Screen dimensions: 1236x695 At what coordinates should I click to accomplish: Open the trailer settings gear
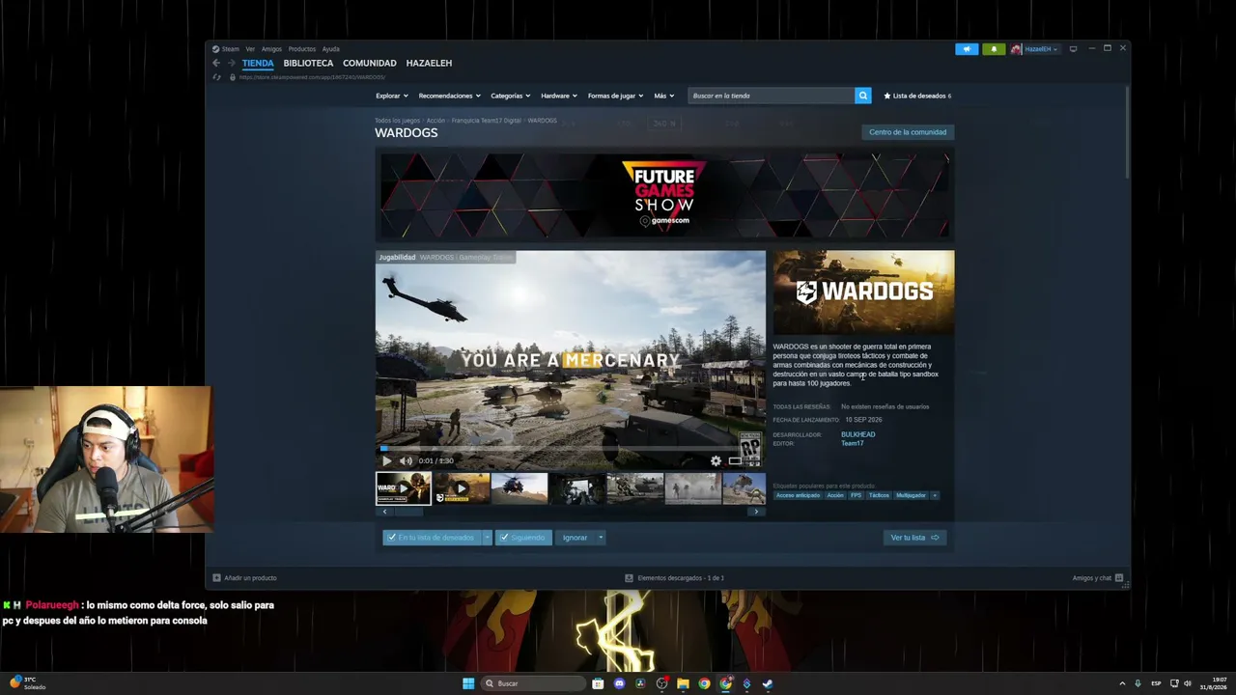pos(716,460)
